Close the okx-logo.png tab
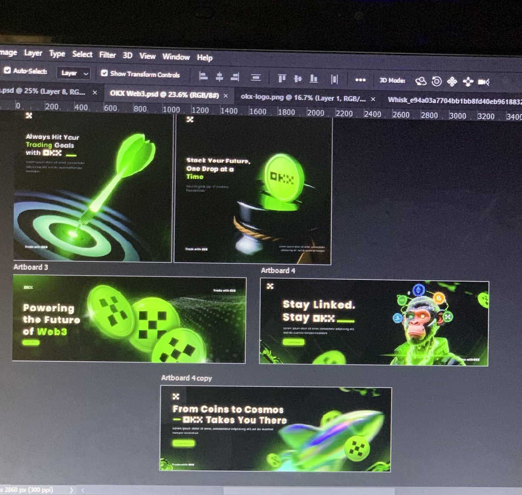 pos(373,99)
